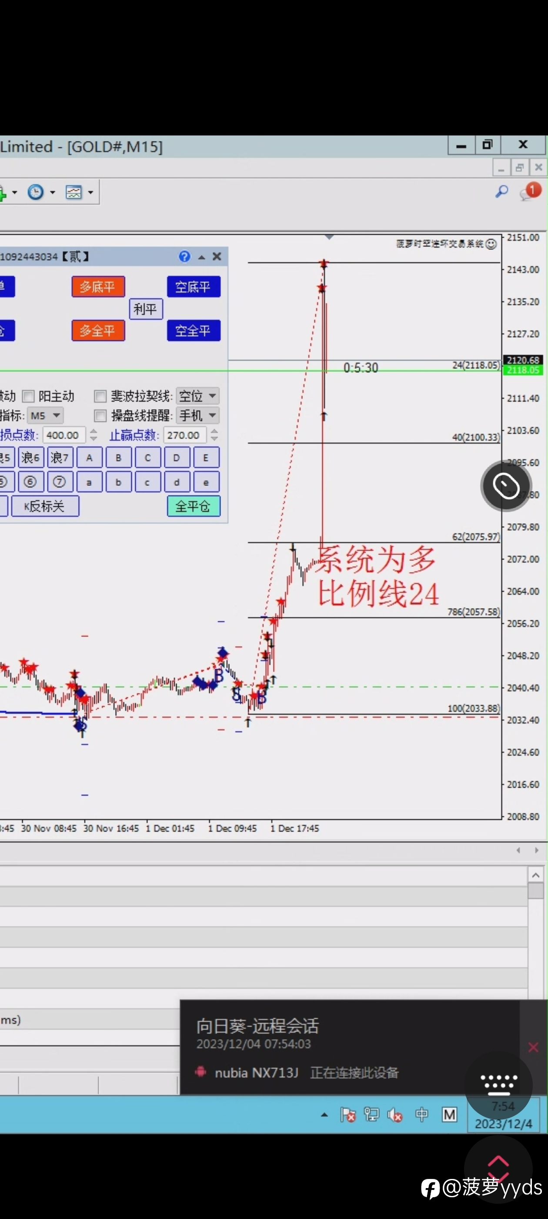Screen dimensions: 548x1219
Task: Open the chat notification icon with badge
Action: (530, 192)
